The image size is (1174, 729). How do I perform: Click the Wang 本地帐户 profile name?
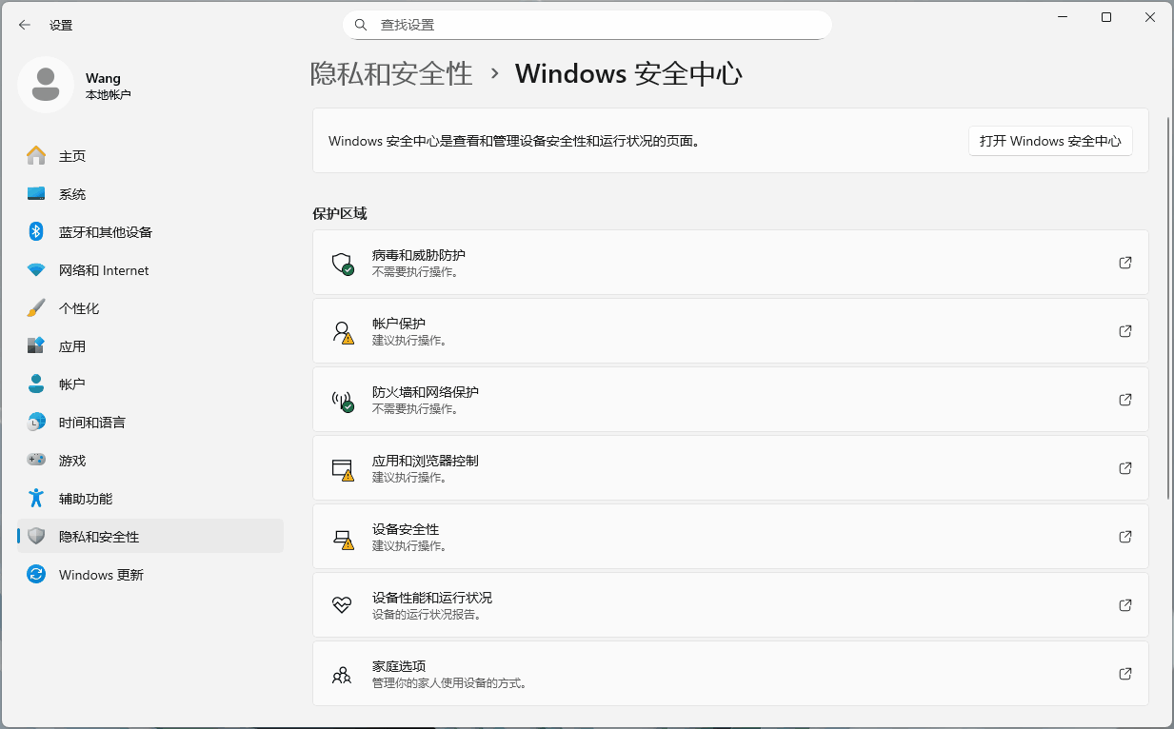pos(108,86)
